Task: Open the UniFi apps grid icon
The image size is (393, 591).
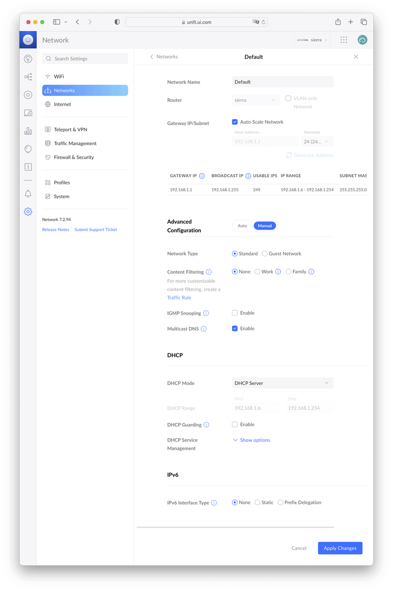Action: pyautogui.click(x=343, y=40)
